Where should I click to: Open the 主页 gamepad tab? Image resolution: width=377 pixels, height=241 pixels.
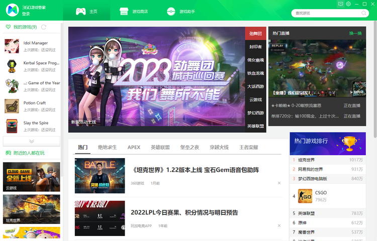[86, 11]
